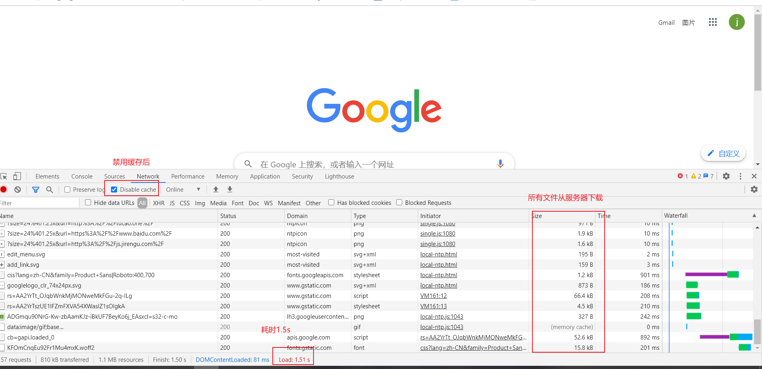Open the Google apps grid

point(713,22)
